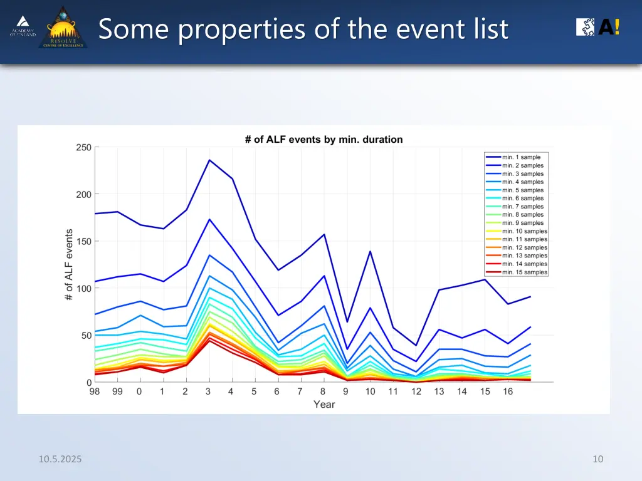Screen dimensions: 642x481
Task: Select legend entry 'min. 14 samples'
Action: pos(517,264)
